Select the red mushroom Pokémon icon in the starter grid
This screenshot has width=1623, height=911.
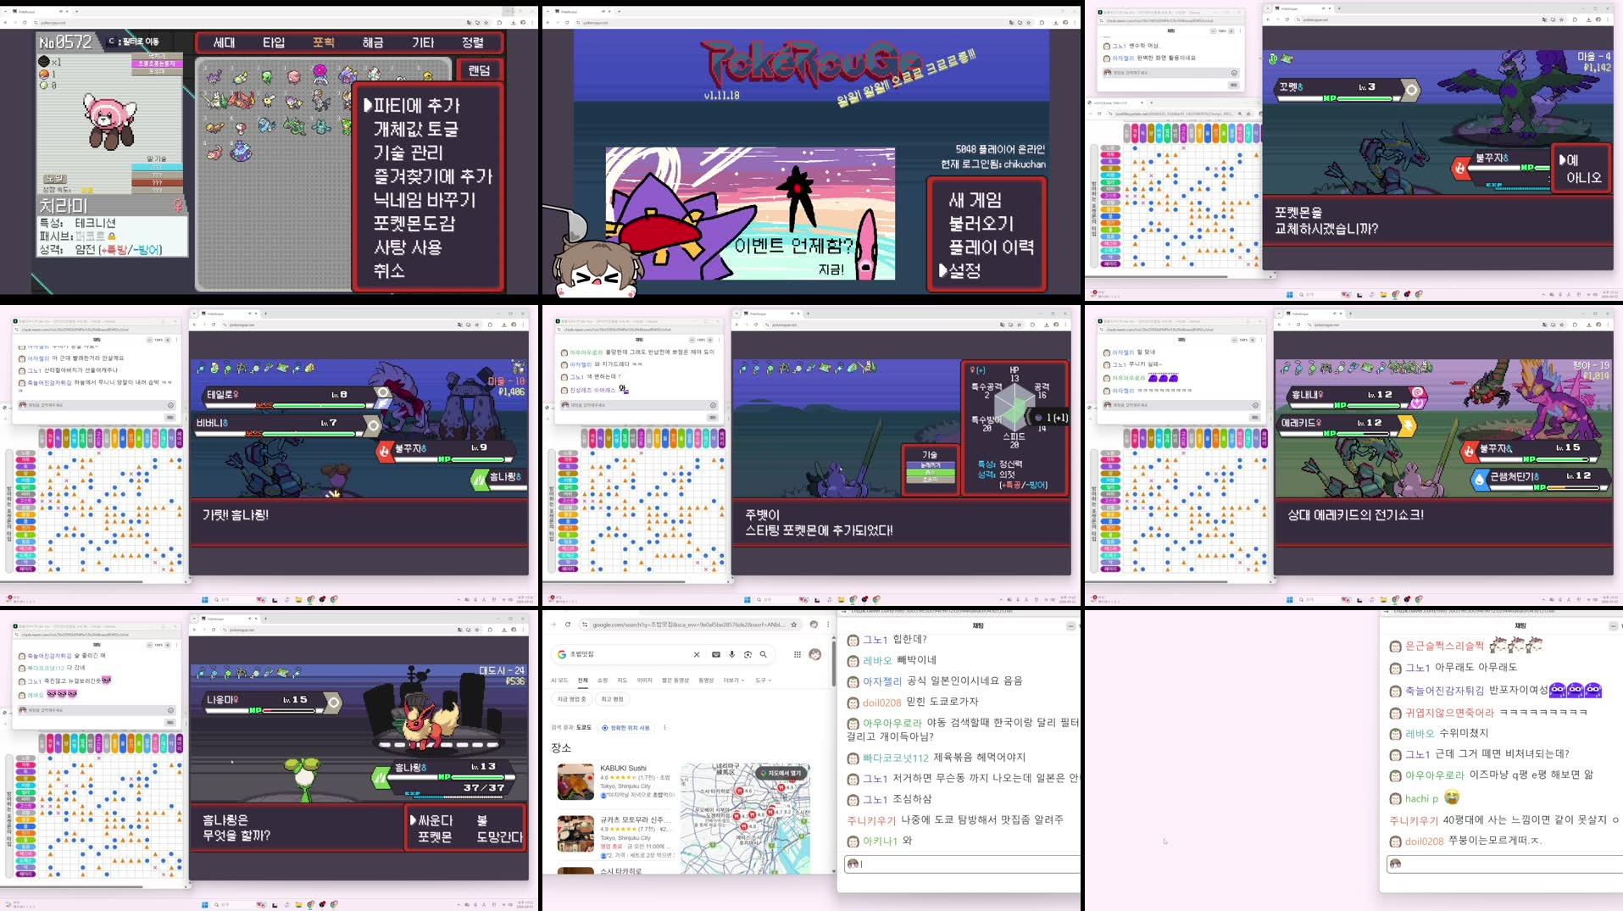(x=241, y=127)
